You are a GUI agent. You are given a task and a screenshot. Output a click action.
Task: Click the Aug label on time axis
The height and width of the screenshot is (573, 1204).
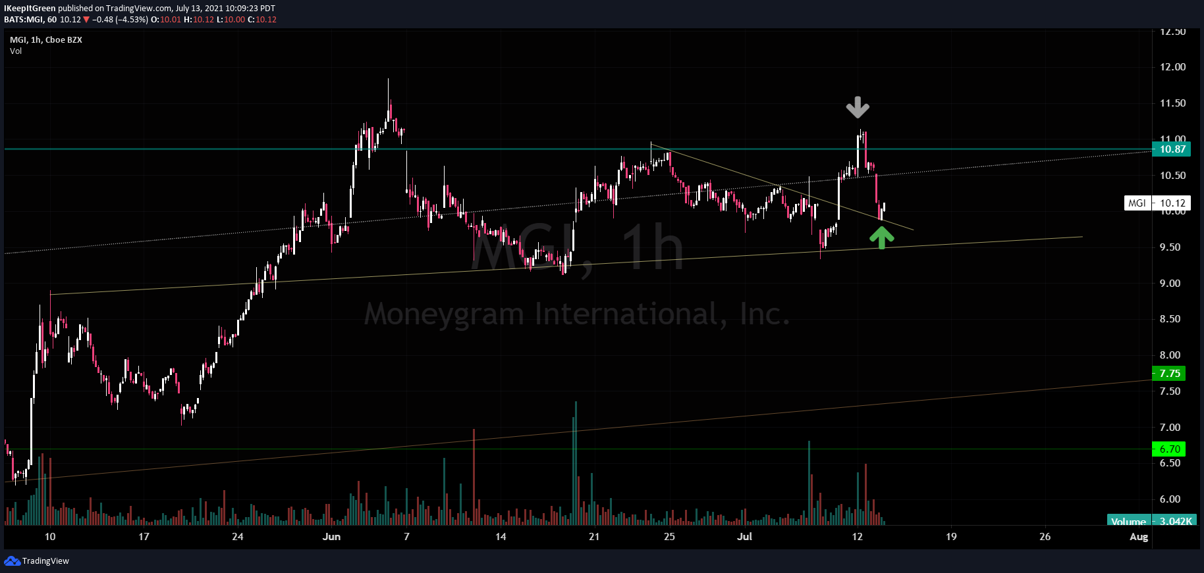pyautogui.click(x=1139, y=537)
